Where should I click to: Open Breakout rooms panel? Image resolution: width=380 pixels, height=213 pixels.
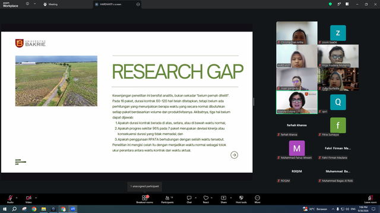tap(145, 199)
